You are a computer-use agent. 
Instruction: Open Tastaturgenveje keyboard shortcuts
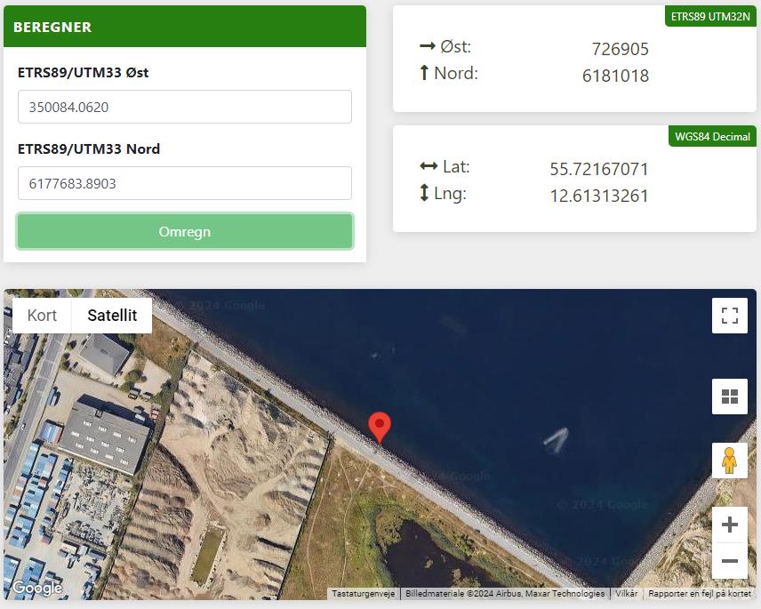click(364, 594)
